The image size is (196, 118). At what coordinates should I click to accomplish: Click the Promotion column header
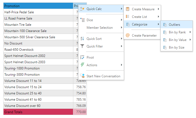point(38,6)
